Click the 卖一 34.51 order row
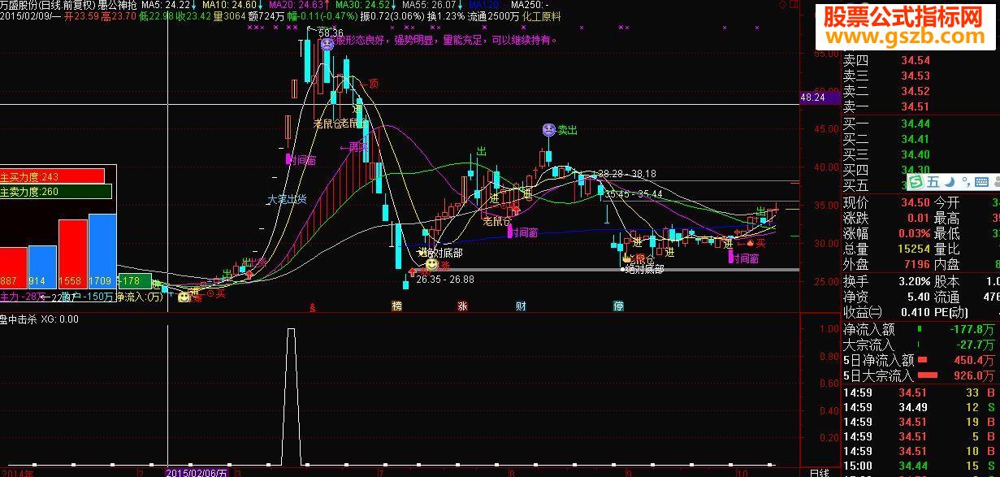The width and height of the screenshot is (1000, 477). (921, 106)
